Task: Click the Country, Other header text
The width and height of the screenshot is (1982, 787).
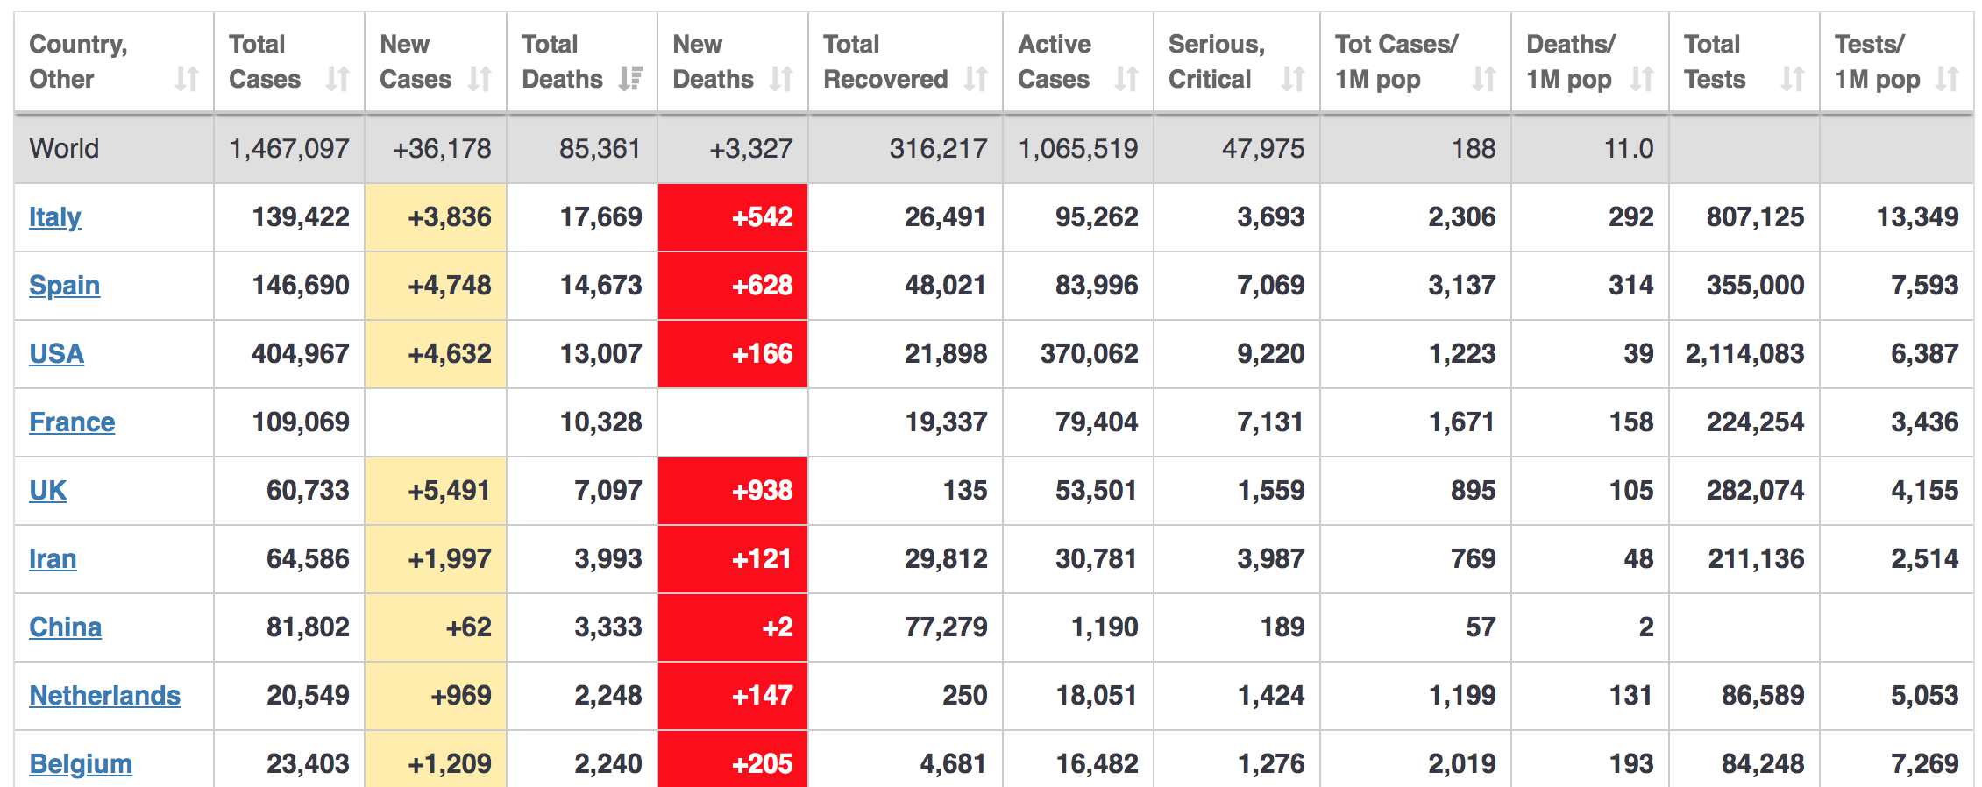Action: (79, 61)
